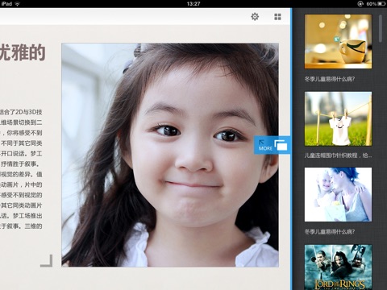Tap the blue MORE panel tab
Image resolution: width=387 pixels, height=290 pixels.
(x=272, y=145)
